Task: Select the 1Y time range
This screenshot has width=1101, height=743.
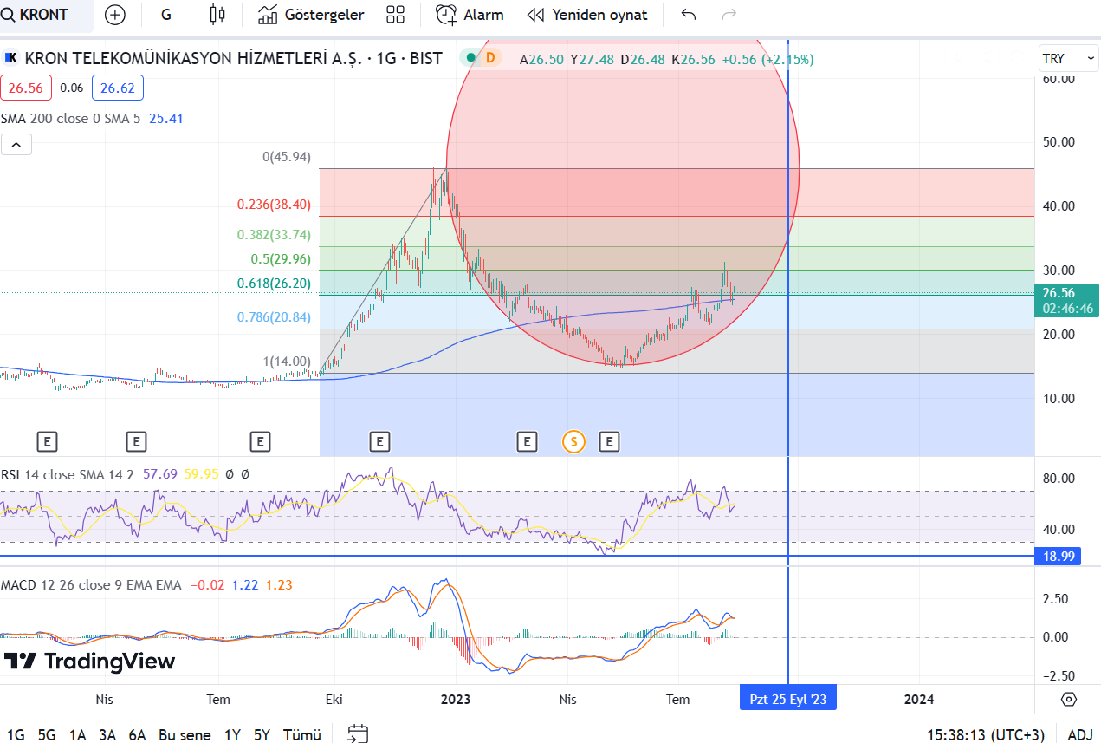Action: pos(232,735)
